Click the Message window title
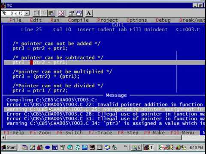206x154 pixels. (x=116, y=95)
